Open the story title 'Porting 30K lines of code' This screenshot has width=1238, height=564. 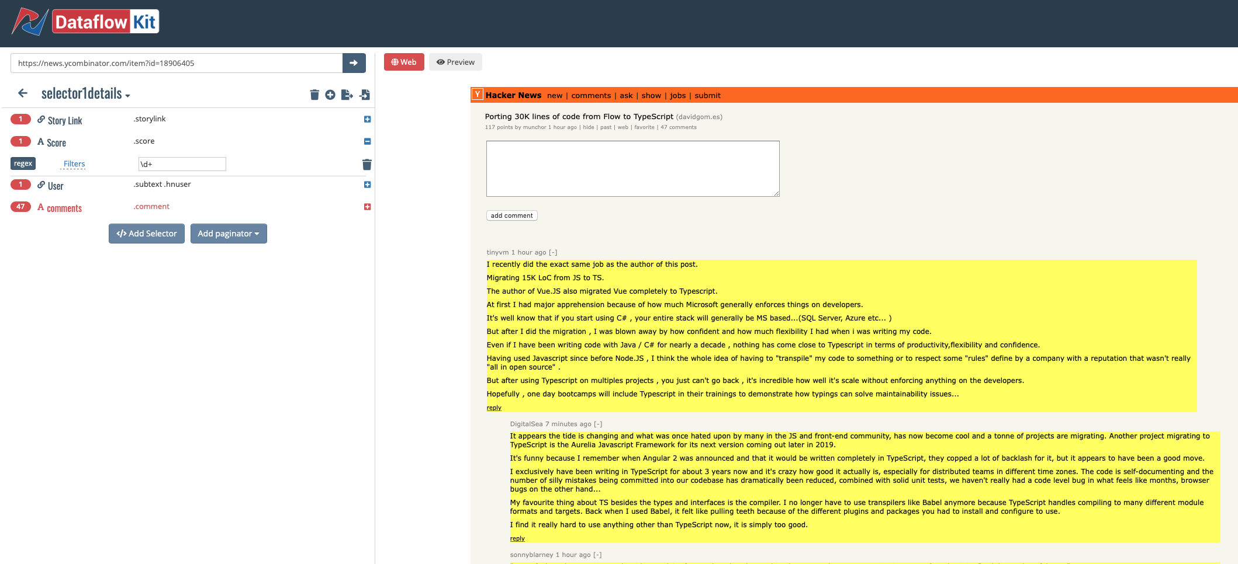tap(579, 117)
